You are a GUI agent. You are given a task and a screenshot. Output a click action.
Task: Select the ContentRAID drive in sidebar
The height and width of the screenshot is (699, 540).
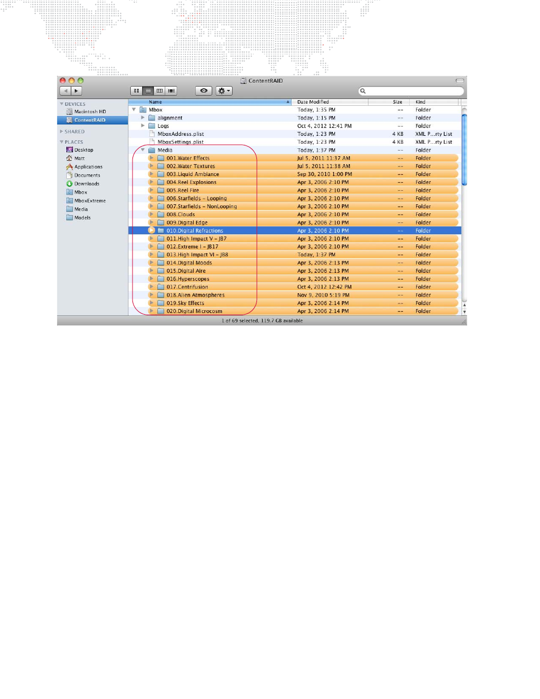pyautogui.click(x=92, y=120)
